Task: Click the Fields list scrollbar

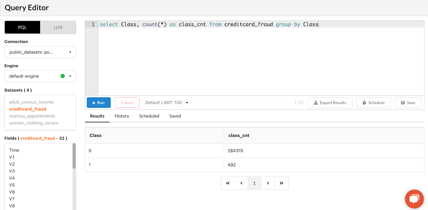Action: coord(74,156)
